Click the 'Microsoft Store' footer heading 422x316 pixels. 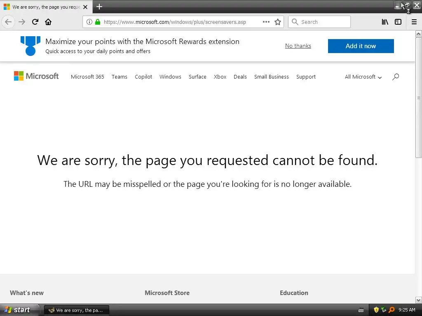click(x=167, y=293)
